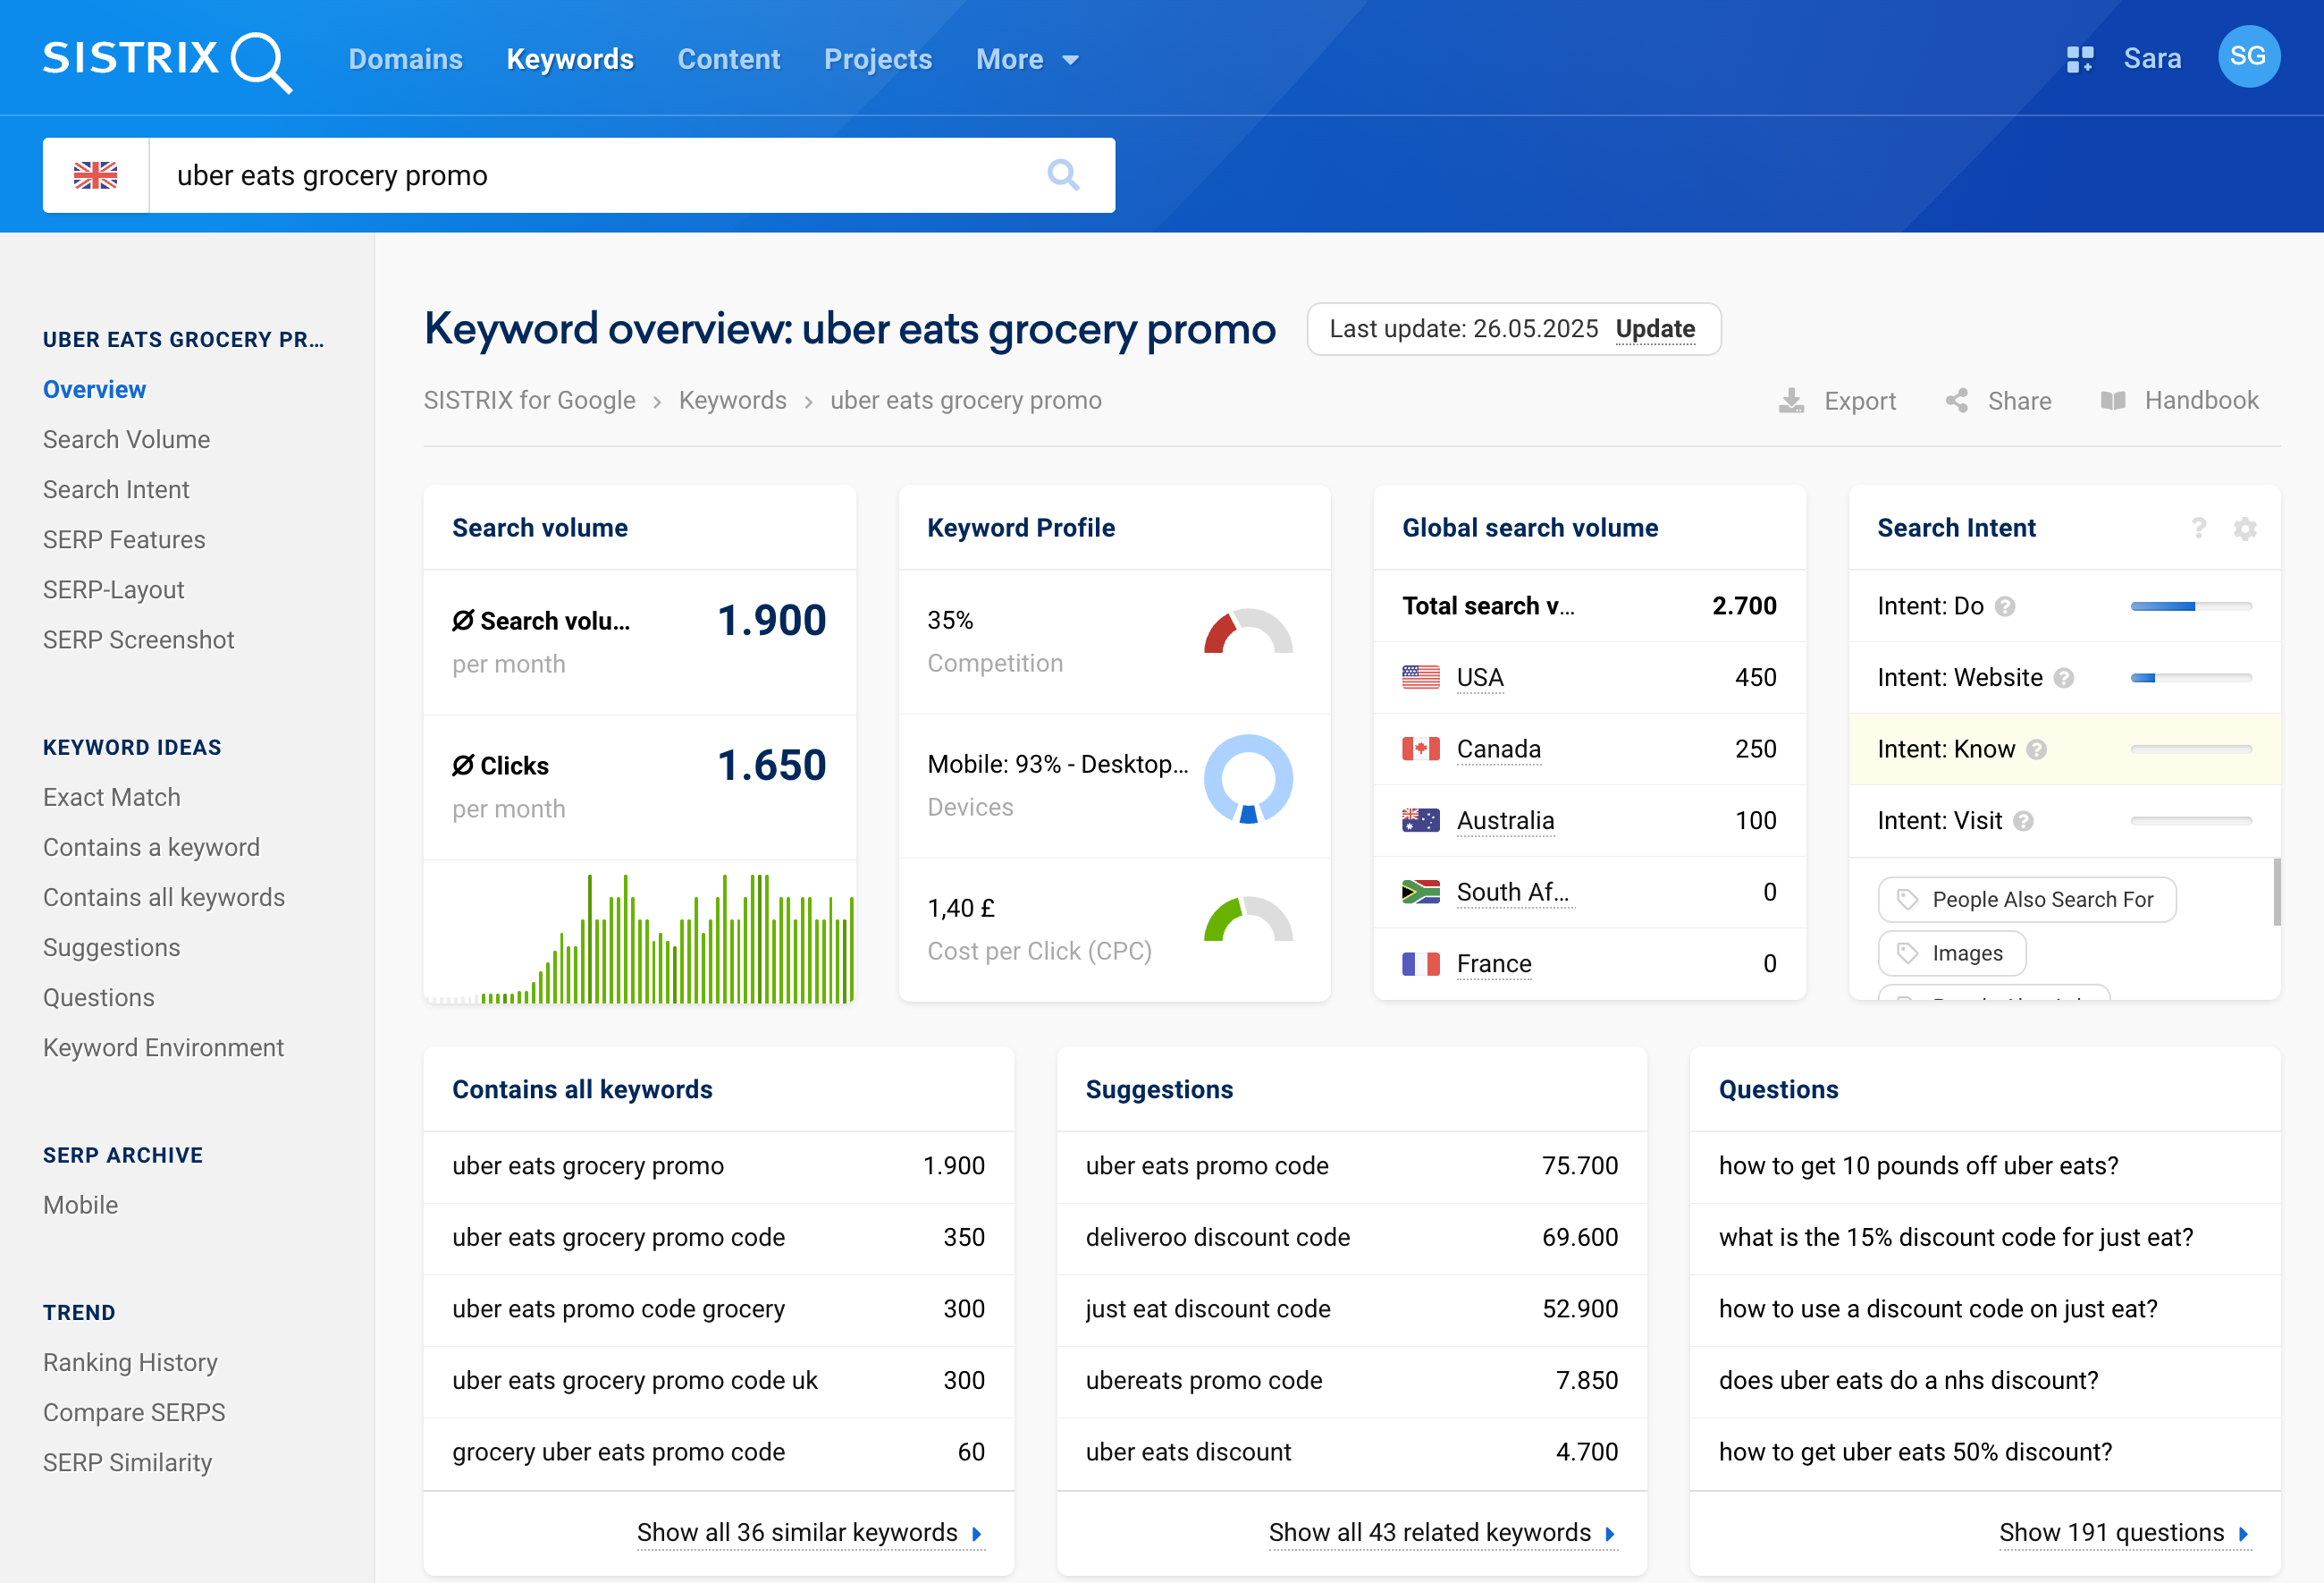
Task: Click the People Also Search For tag
Action: click(x=2026, y=900)
